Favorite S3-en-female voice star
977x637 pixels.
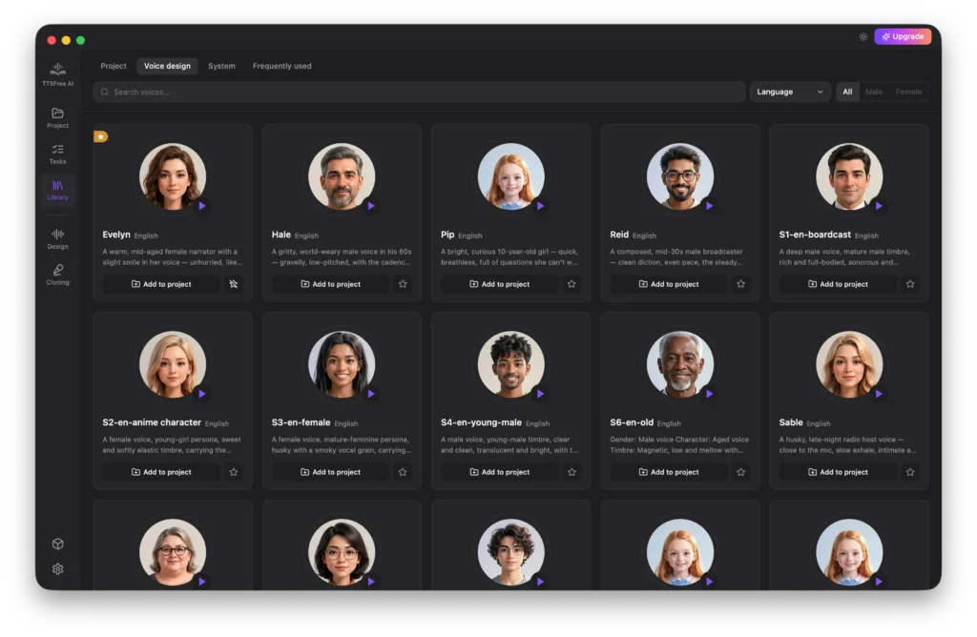coord(403,472)
